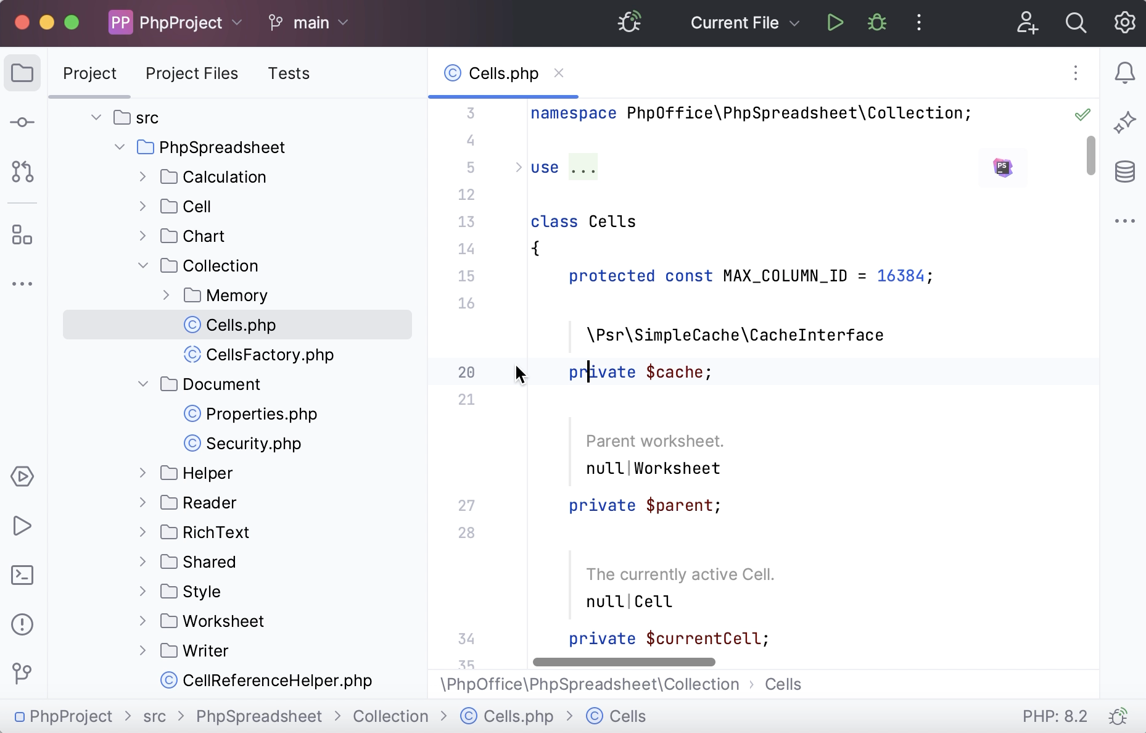Show more tool windows in right sidebar
Viewport: 1146px width, 733px height.
tap(1125, 221)
